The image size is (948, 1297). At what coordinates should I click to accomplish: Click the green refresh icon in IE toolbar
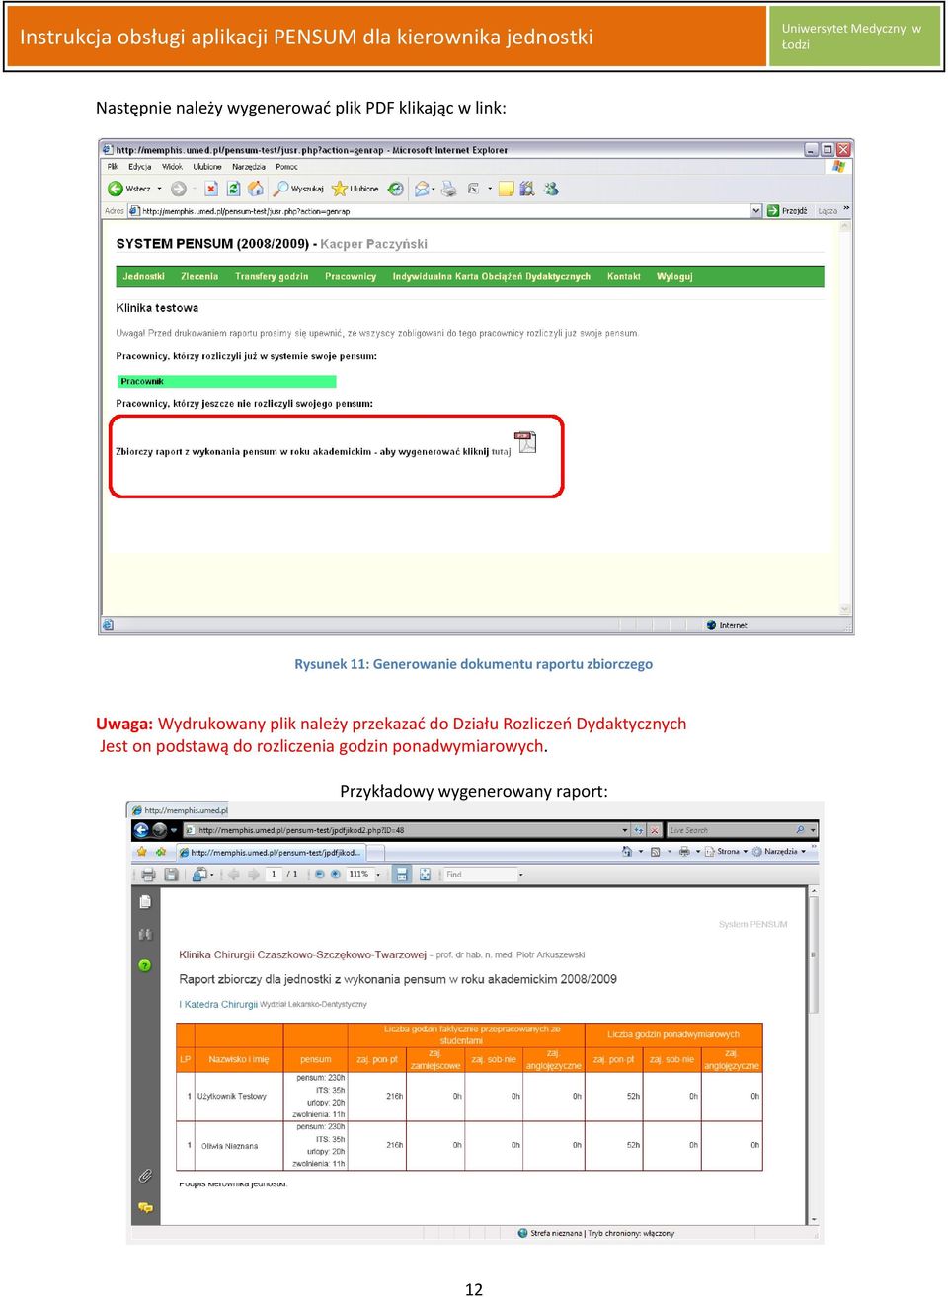[x=233, y=189]
